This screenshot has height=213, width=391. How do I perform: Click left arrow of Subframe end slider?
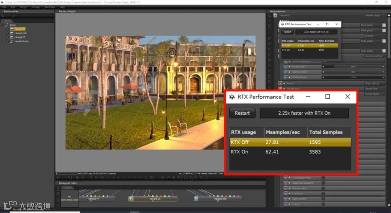click(x=323, y=77)
